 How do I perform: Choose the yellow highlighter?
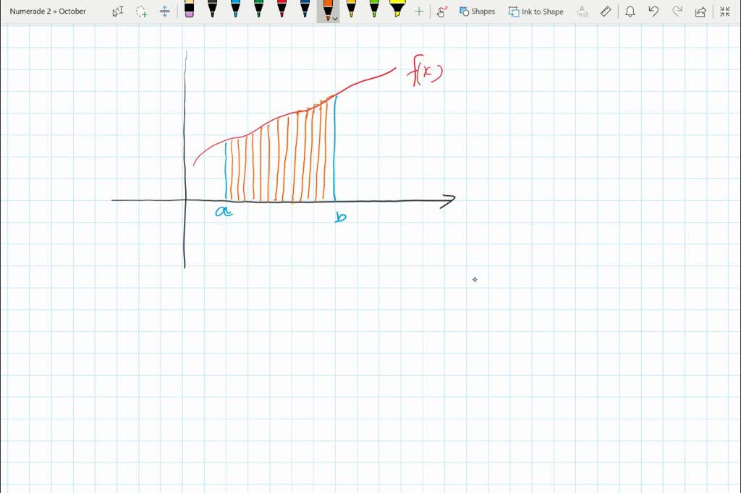pos(397,9)
